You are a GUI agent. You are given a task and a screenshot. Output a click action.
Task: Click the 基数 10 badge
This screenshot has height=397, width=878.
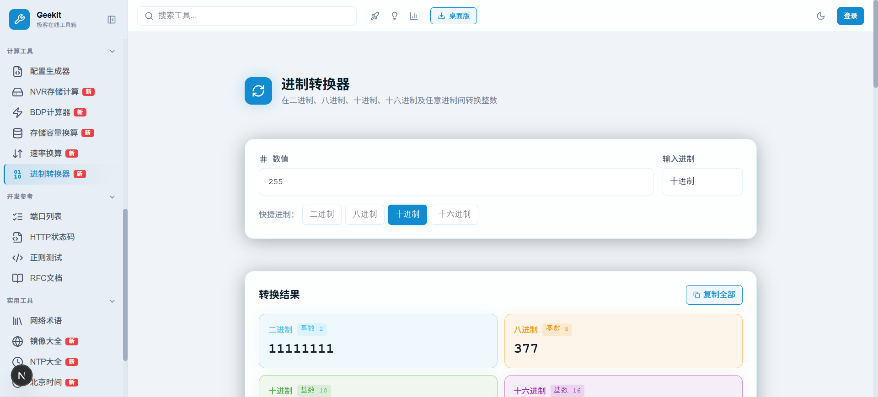click(x=314, y=391)
